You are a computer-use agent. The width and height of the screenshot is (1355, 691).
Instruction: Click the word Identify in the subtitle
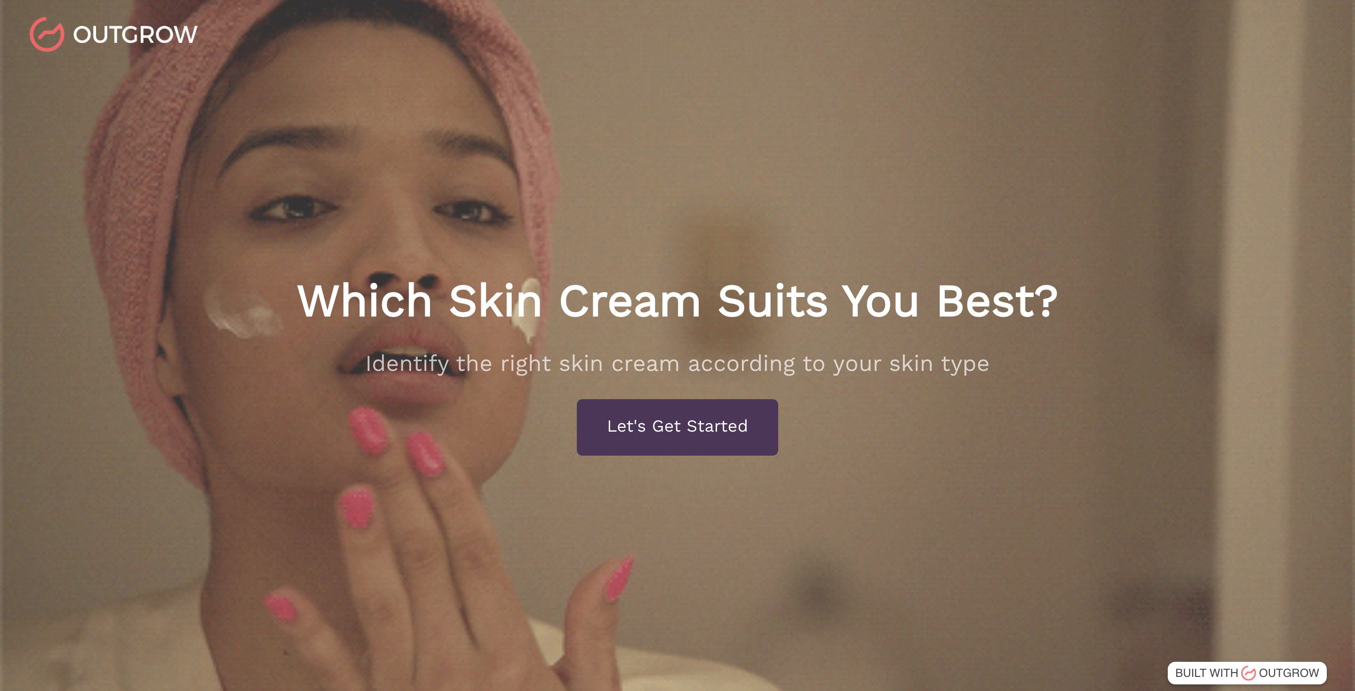tap(407, 364)
